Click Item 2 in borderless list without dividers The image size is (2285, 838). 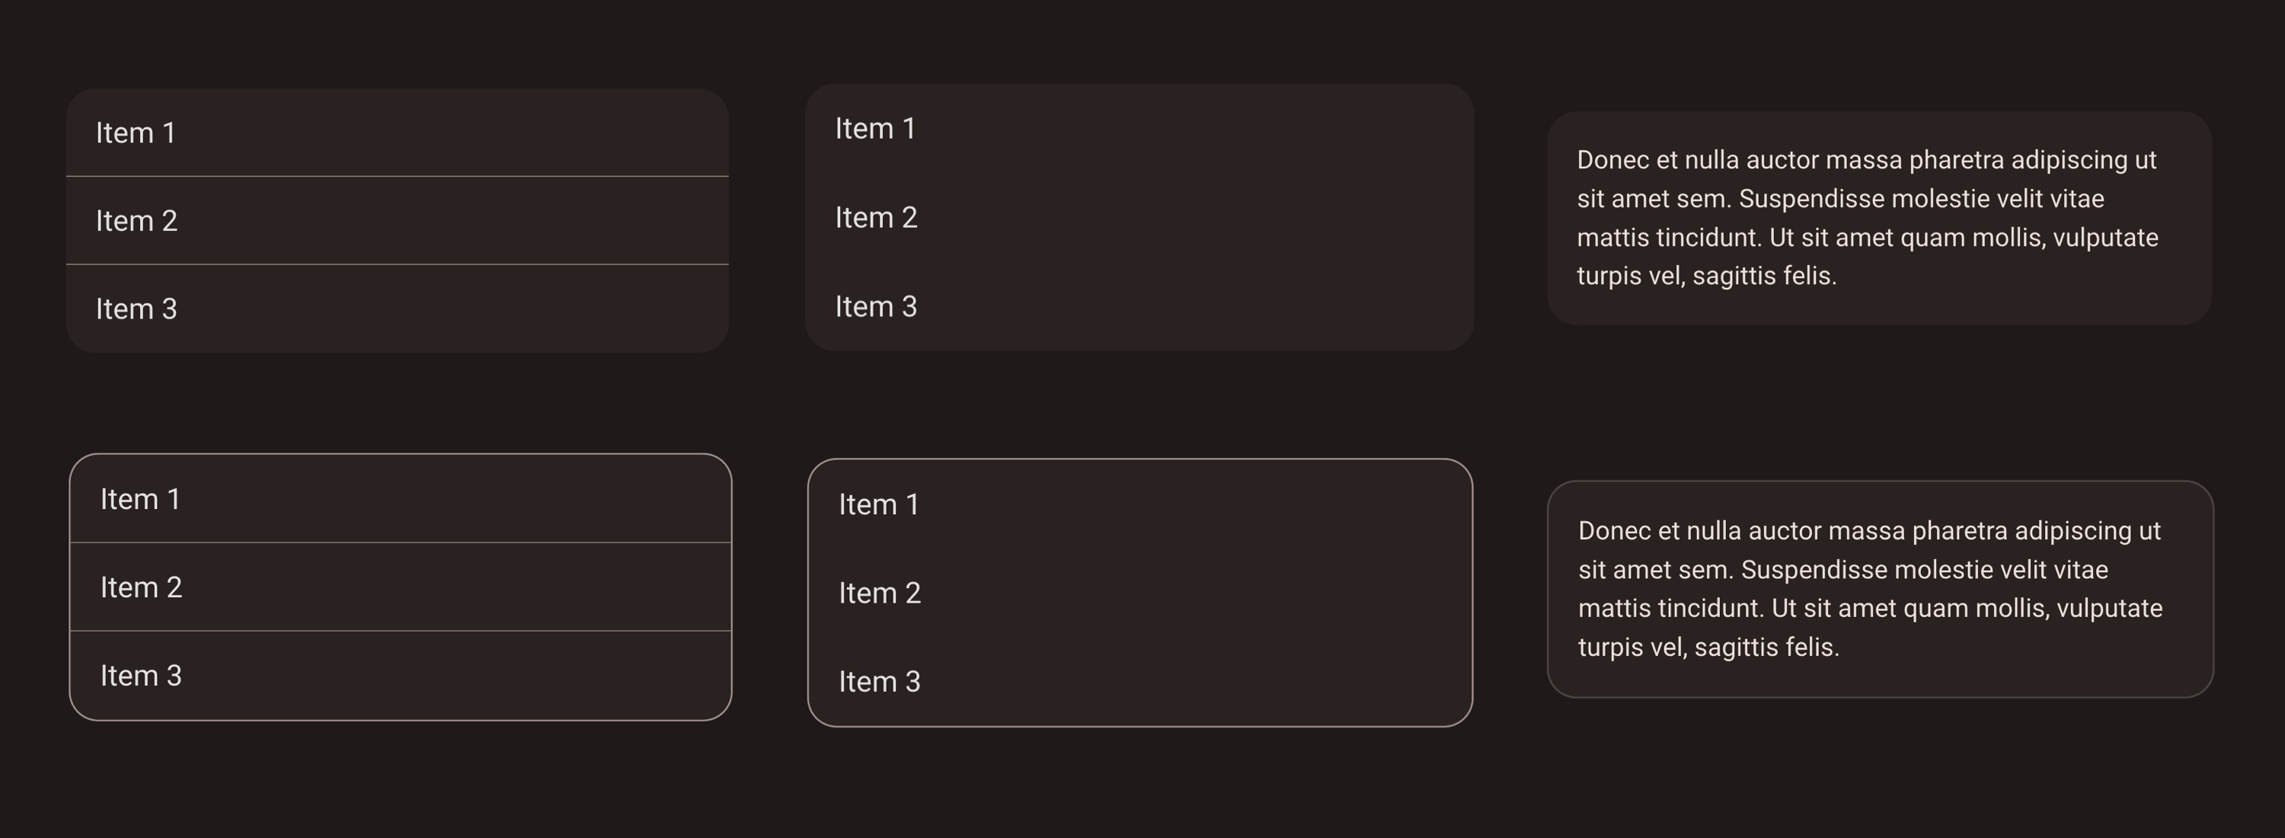pos(875,217)
